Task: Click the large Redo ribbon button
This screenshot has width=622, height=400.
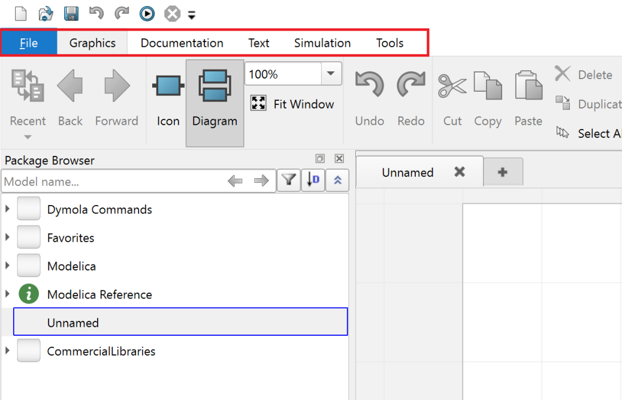Action: pos(411,98)
